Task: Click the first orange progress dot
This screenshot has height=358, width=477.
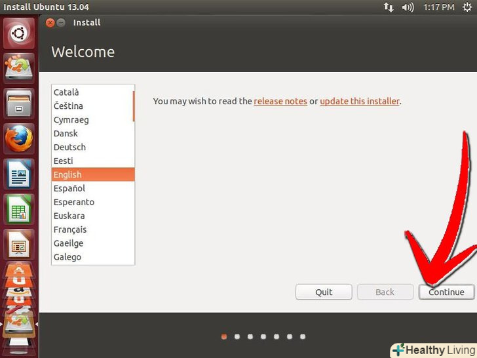Action: pyautogui.click(x=224, y=336)
